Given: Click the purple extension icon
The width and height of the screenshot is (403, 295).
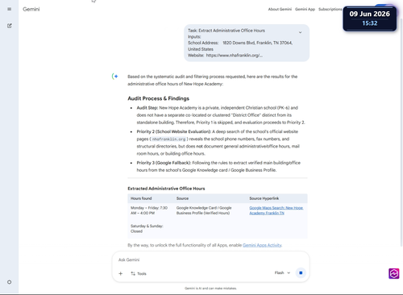Looking at the screenshot, I should 394,273.
